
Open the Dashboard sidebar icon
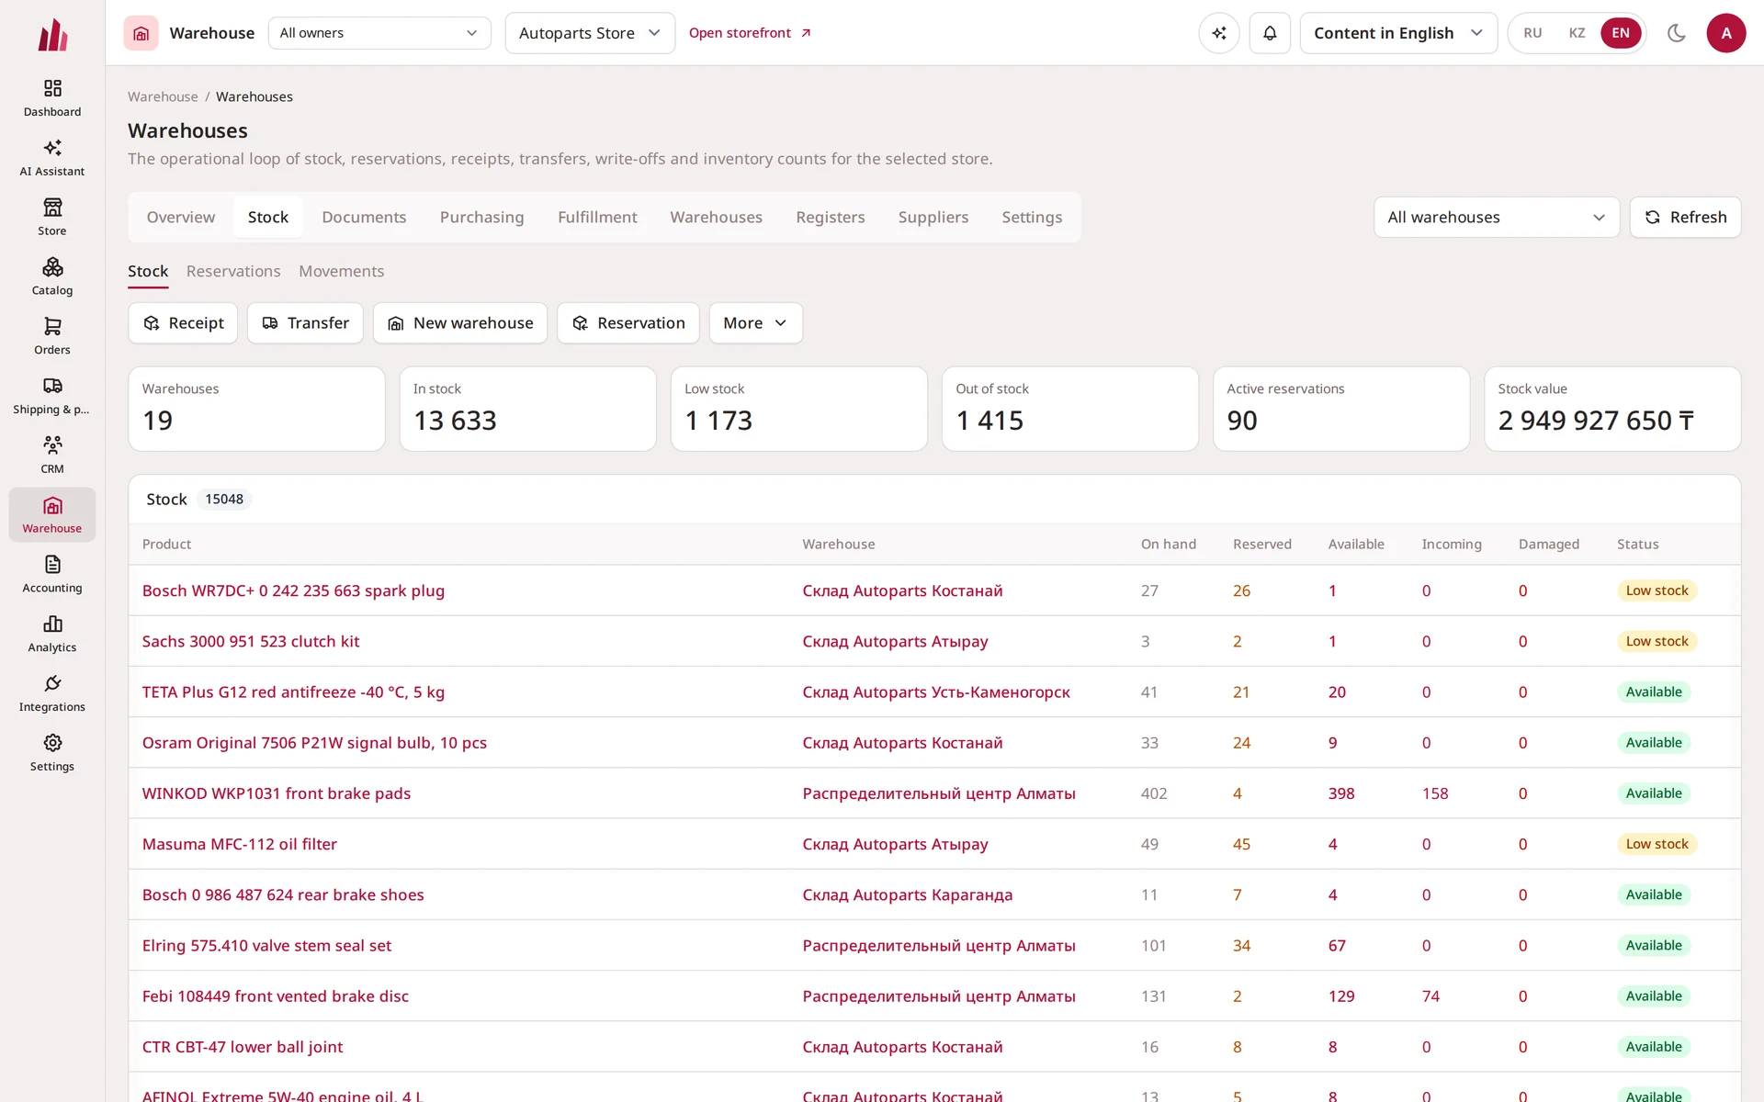click(x=52, y=97)
